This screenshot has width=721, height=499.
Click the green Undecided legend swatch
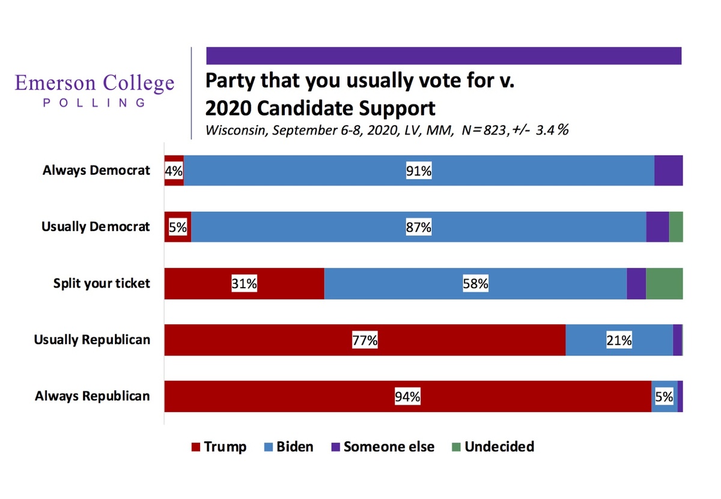click(456, 447)
